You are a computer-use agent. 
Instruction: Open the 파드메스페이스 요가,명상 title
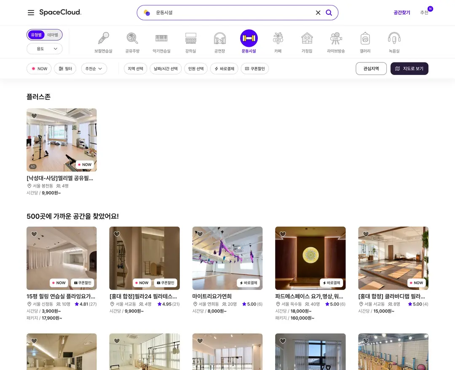[309, 297]
